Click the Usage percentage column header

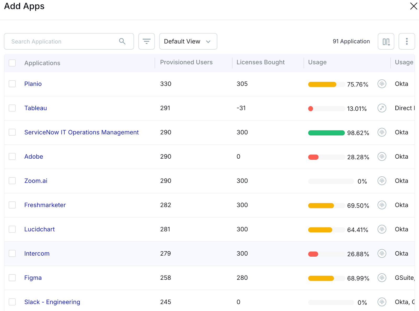[x=317, y=62]
